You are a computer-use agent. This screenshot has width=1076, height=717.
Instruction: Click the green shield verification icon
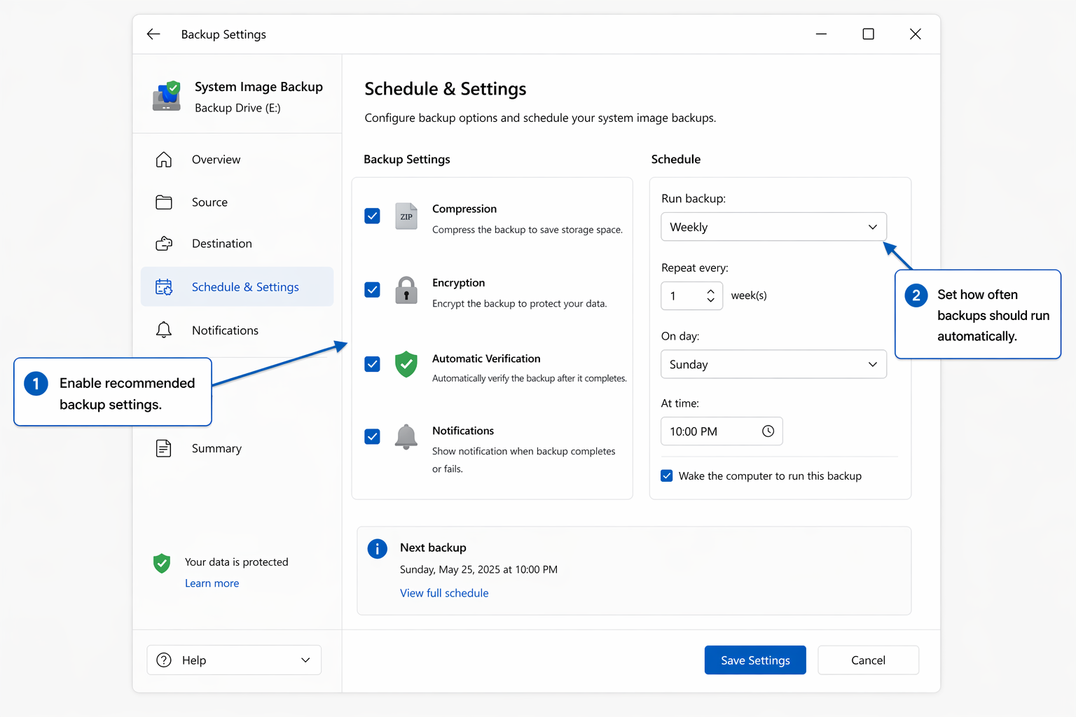click(x=406, y=364)
